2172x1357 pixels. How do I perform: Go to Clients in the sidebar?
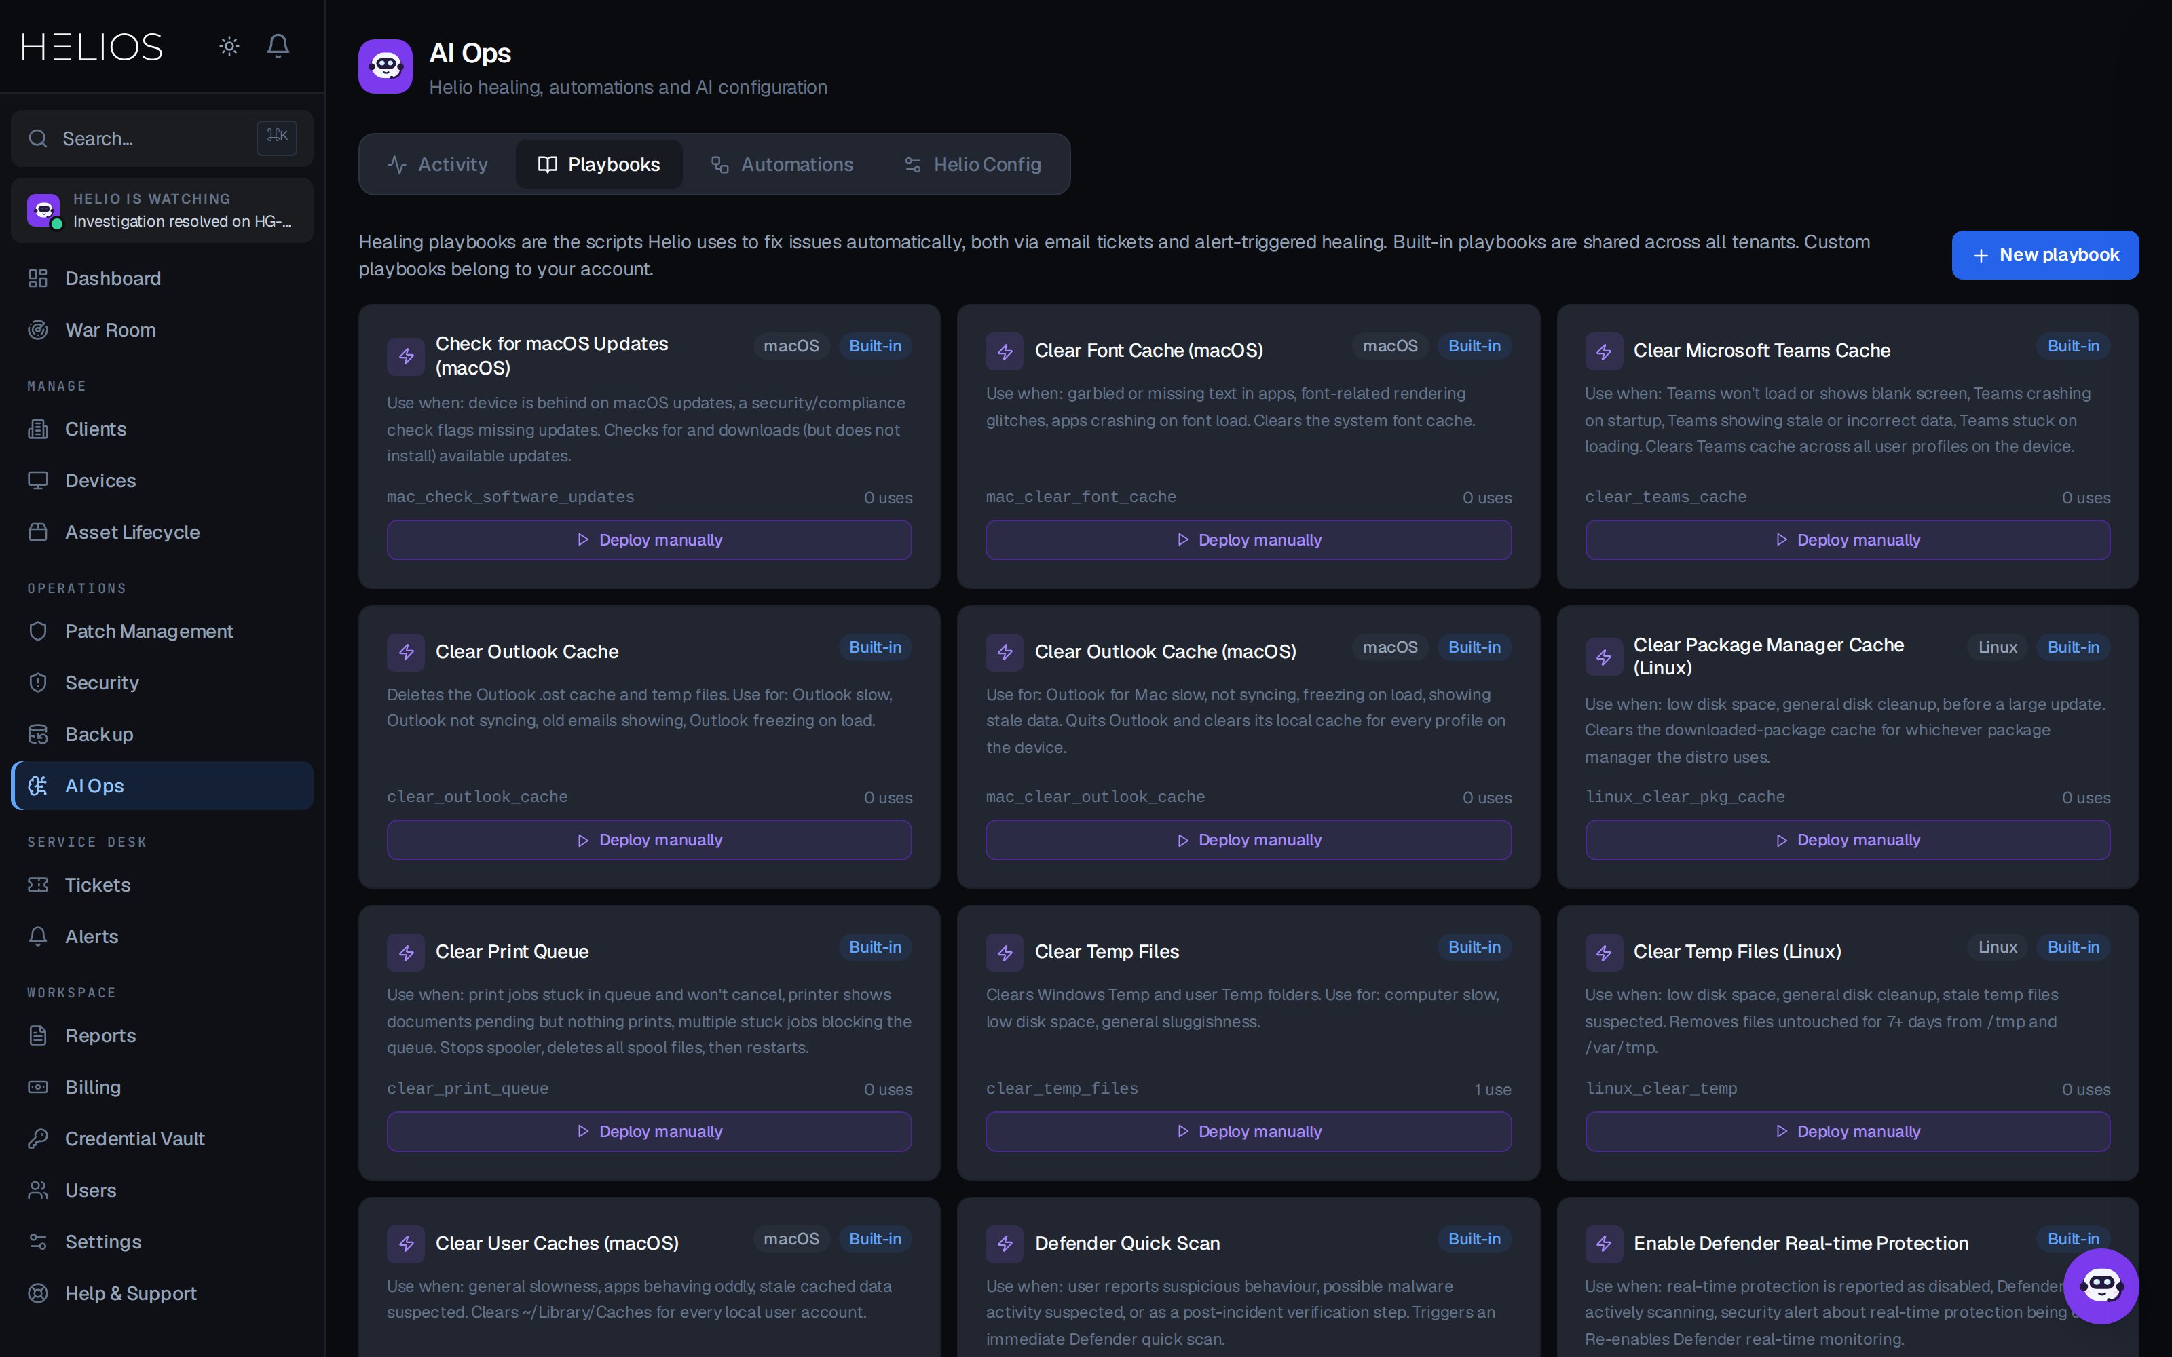[162, 429]
